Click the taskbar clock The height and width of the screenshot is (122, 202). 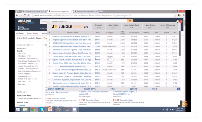coord(180,110)
